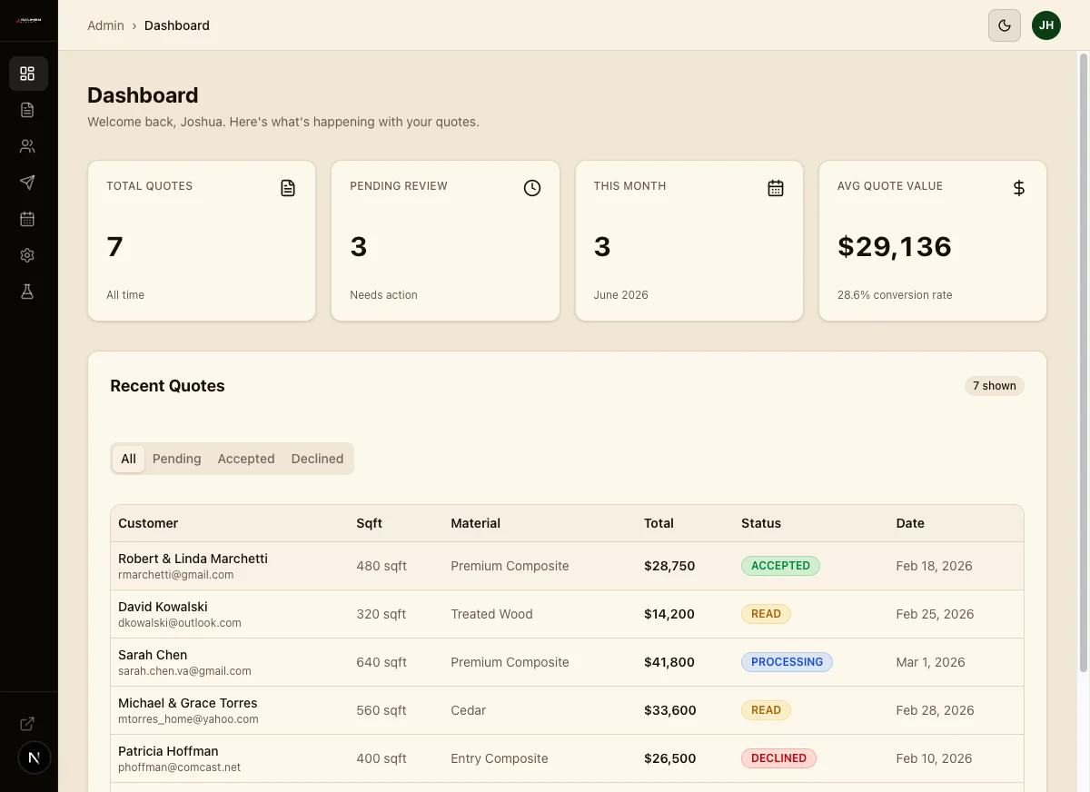The height and width of the screenshot is (792, 1090).
Task: Open the lab flask icon in sidebar
Action: tap(27, 292)
